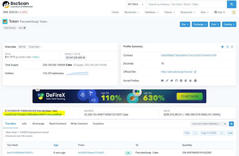Click the Cross-Chain tag
This screenshot has width=239, height=156.
tap(34, 47)
